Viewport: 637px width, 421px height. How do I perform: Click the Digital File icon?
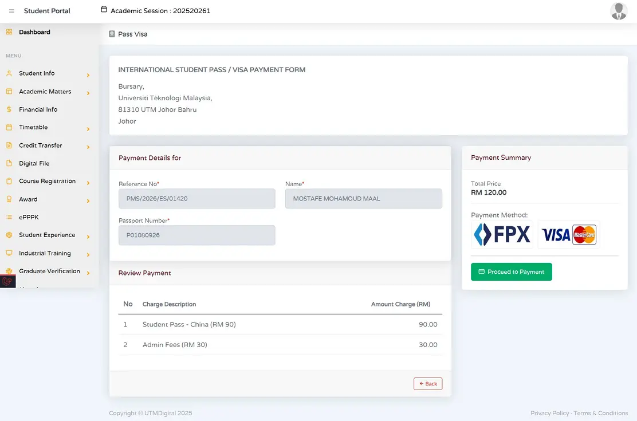(x=9, y=163)
